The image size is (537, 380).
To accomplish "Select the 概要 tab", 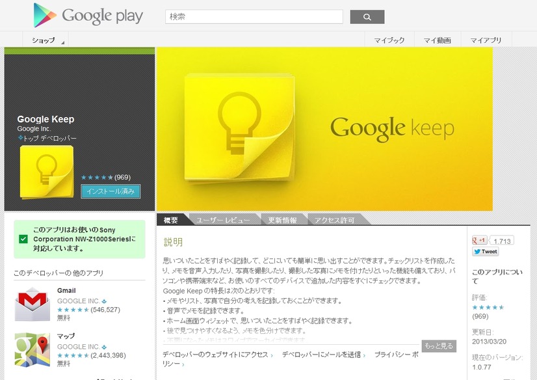I will (170, 220).
